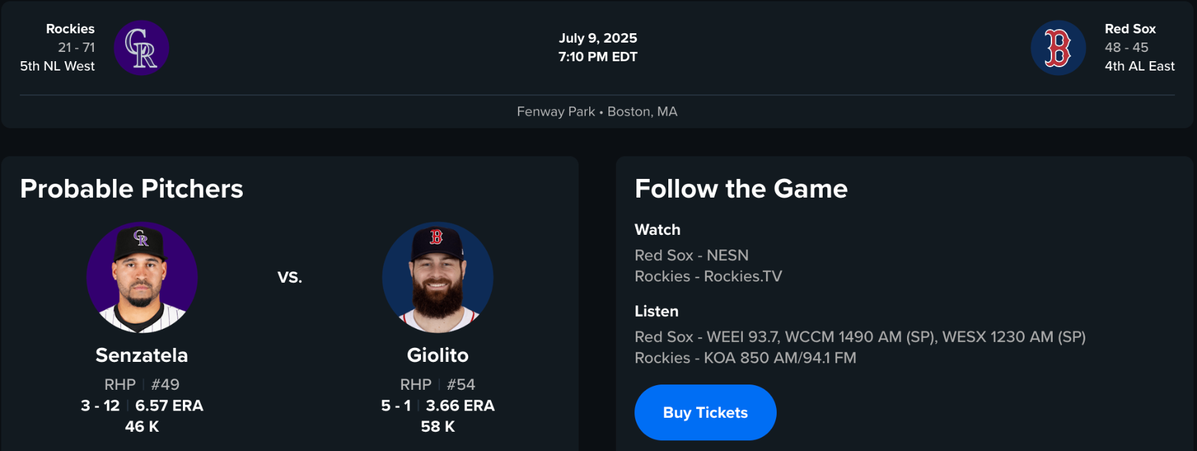
Task: Click the Boston Red Sox team logo
Action: point(1058,48)
